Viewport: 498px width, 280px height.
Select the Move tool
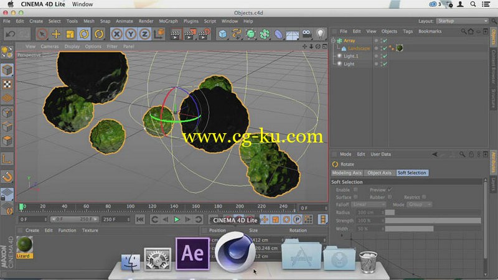click(x=56, y=34)
